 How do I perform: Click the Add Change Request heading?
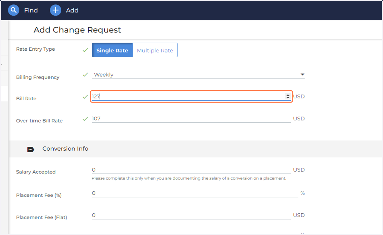coord(77,30)
